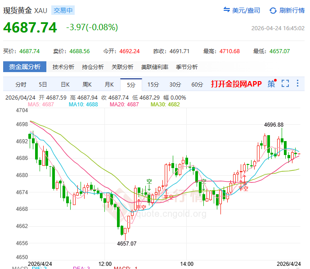Open the 打开金投网APP link

point(236,84)
